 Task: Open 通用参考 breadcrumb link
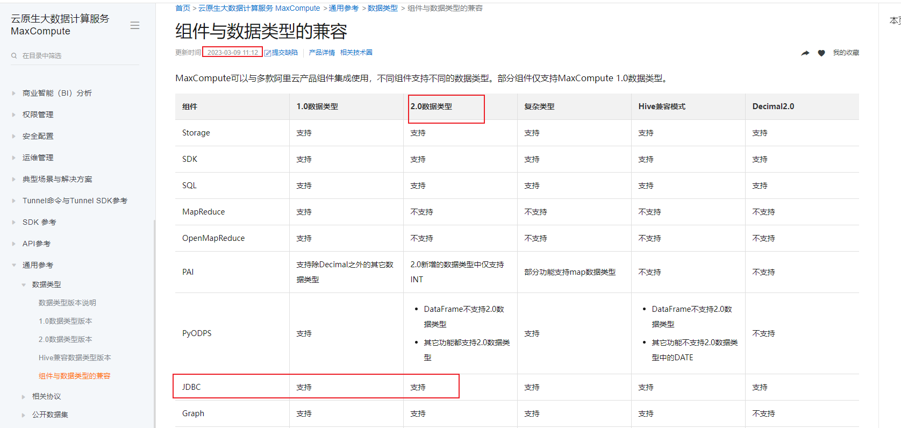pyautogui.click(x=344, y=8)
